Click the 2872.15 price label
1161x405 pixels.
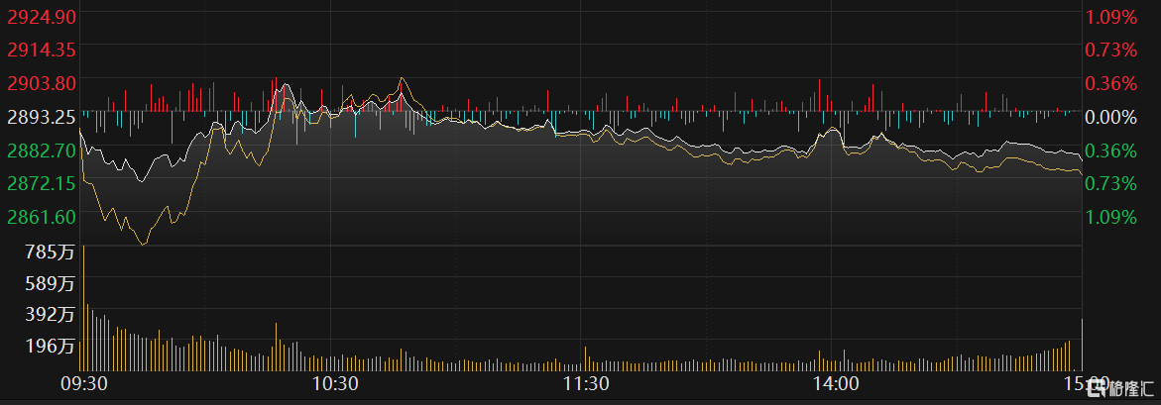click(x=41, y=183)
